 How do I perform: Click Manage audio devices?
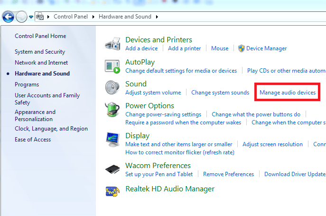pyautogui.click(x=288, y=93)
